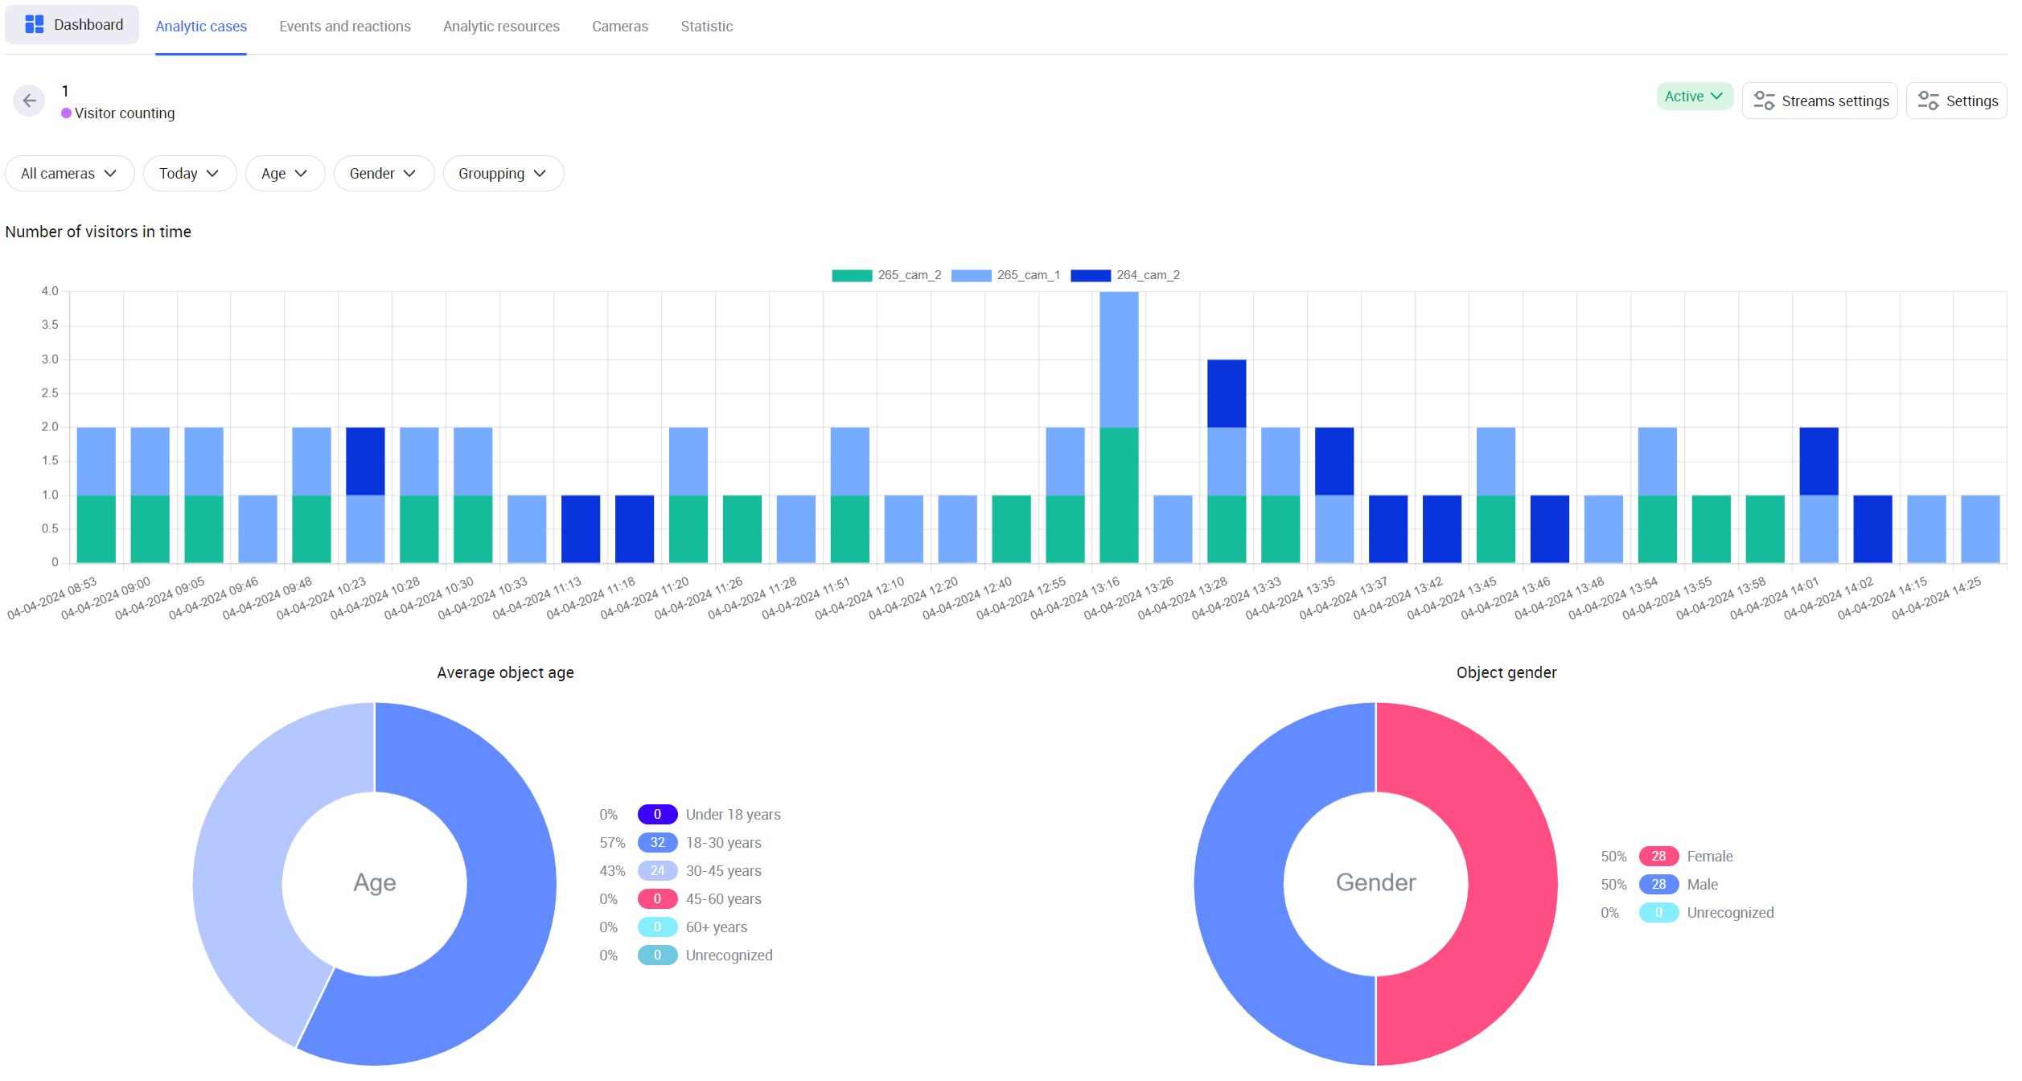Viewport: 2022px width, 1081px height.
Task: Click the Male count badge
Action: [1658, 885]
